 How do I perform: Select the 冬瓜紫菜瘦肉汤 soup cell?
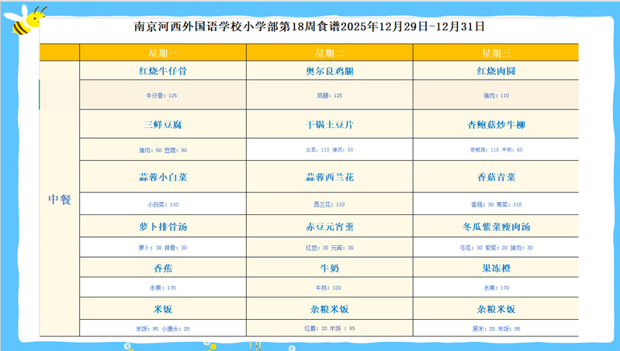[x=496, y=227]
